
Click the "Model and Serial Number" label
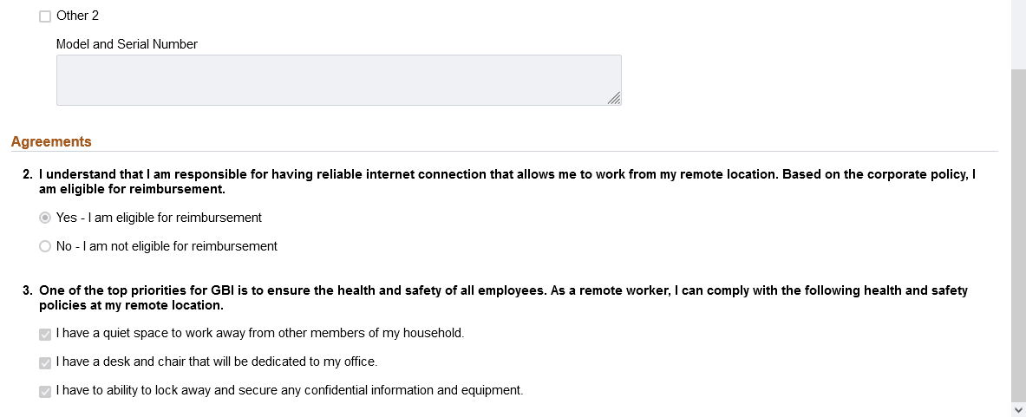click(x=127, y=44)
